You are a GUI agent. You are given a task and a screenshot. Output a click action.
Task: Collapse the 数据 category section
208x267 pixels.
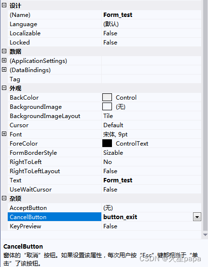[x=4, y=51]
